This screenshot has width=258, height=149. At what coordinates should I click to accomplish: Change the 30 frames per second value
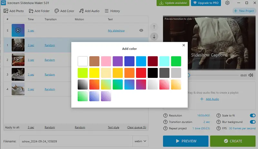(242, 128)
